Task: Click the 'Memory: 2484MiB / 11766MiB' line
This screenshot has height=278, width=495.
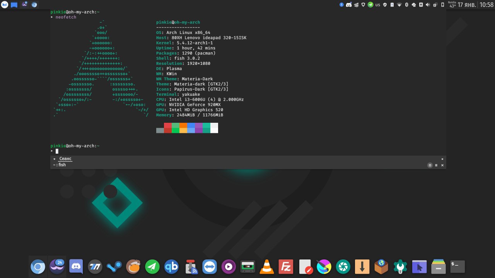Action: coord(190,115)
